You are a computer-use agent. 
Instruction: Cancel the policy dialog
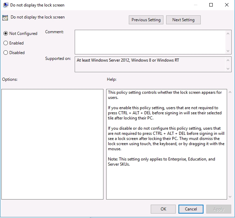pyautogui.click(x=191, y=209)
